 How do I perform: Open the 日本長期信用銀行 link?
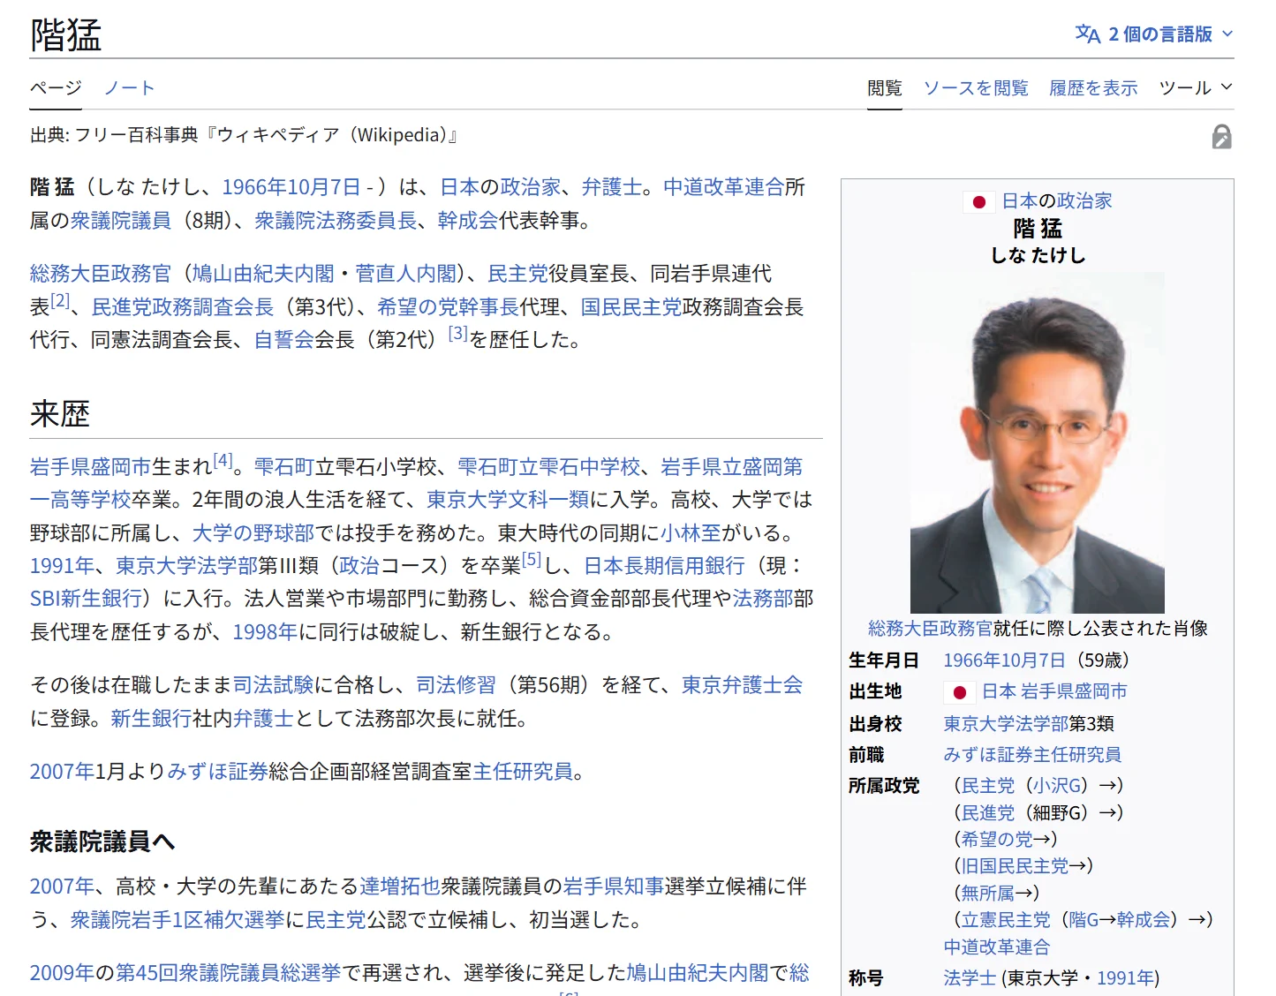point(664,565)
